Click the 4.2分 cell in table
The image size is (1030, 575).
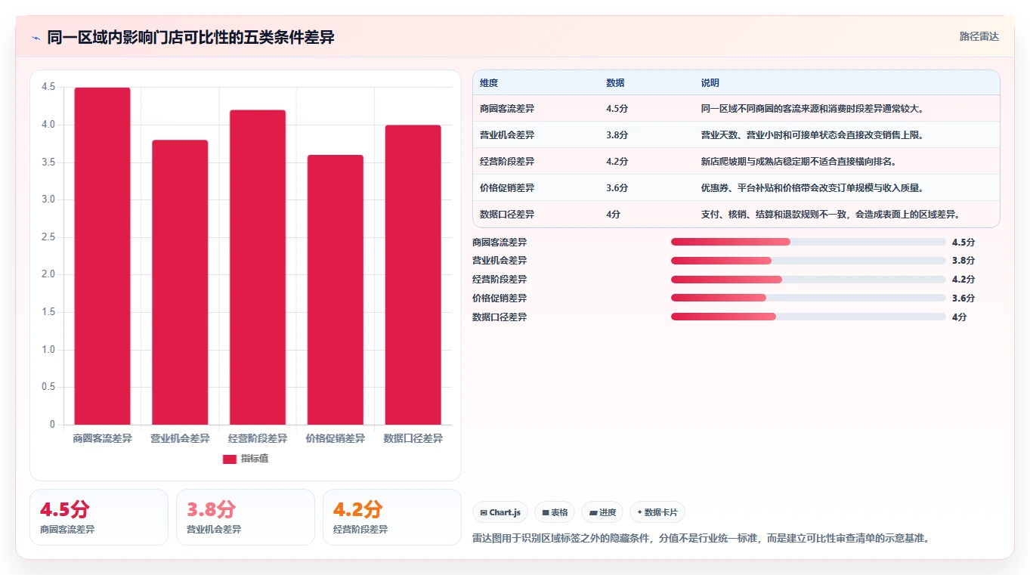617,162
